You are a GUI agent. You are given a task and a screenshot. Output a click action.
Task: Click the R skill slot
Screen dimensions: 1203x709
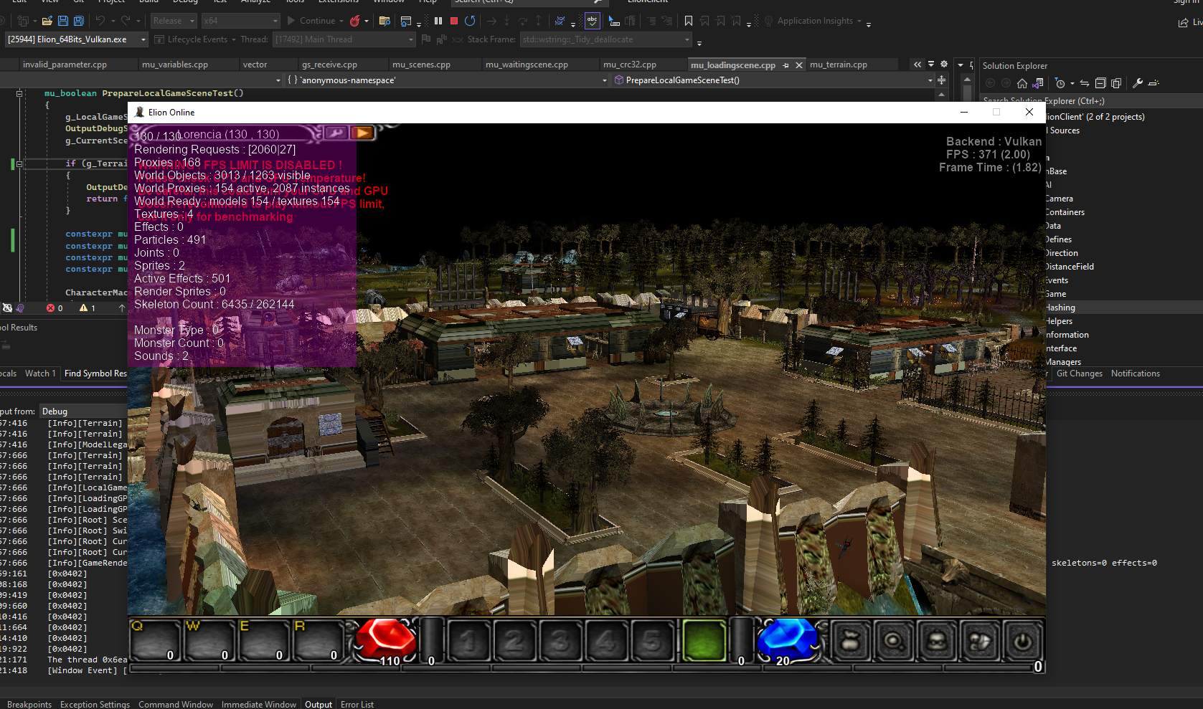pyautogui.click(x=319, y=639)
